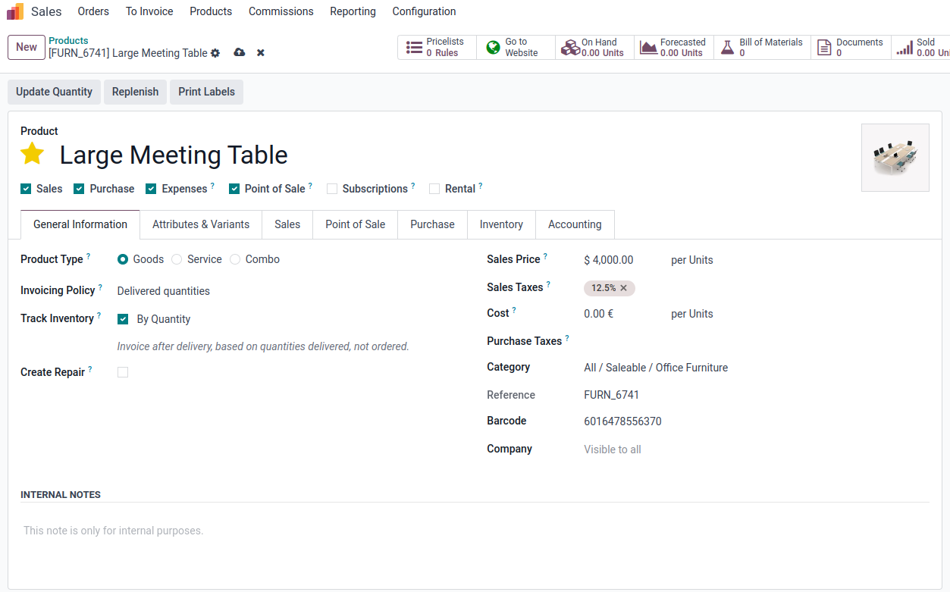Click the product image thumbnail
The width and height of the screenshot is (950, 592).
pyautogui.click(x=895, y=158)
